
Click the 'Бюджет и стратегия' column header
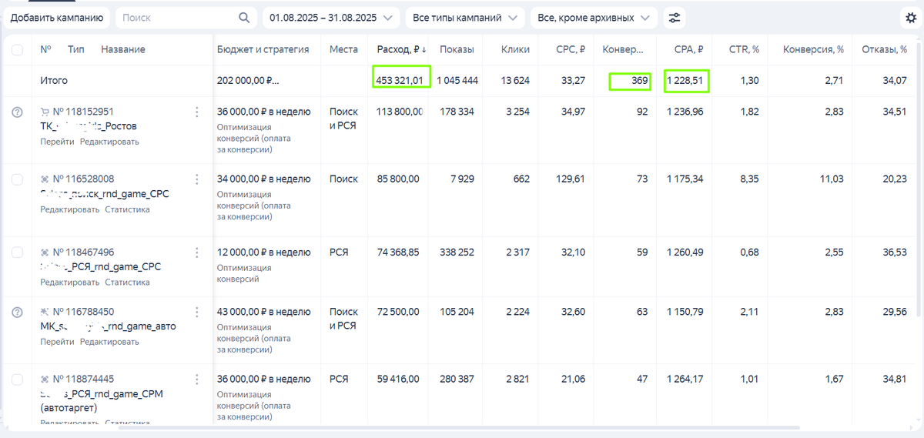[263, 49]
